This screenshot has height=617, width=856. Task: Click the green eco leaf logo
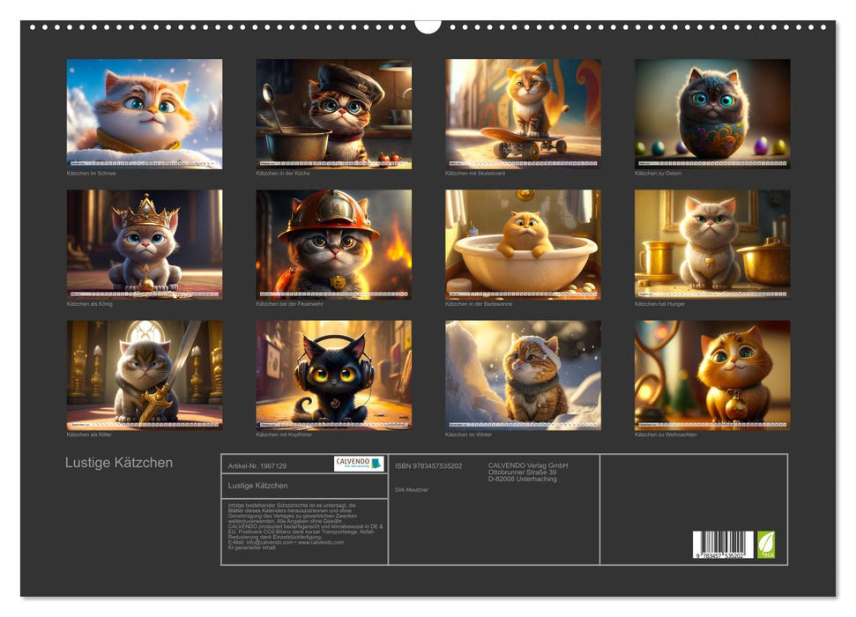coord(766,544)
